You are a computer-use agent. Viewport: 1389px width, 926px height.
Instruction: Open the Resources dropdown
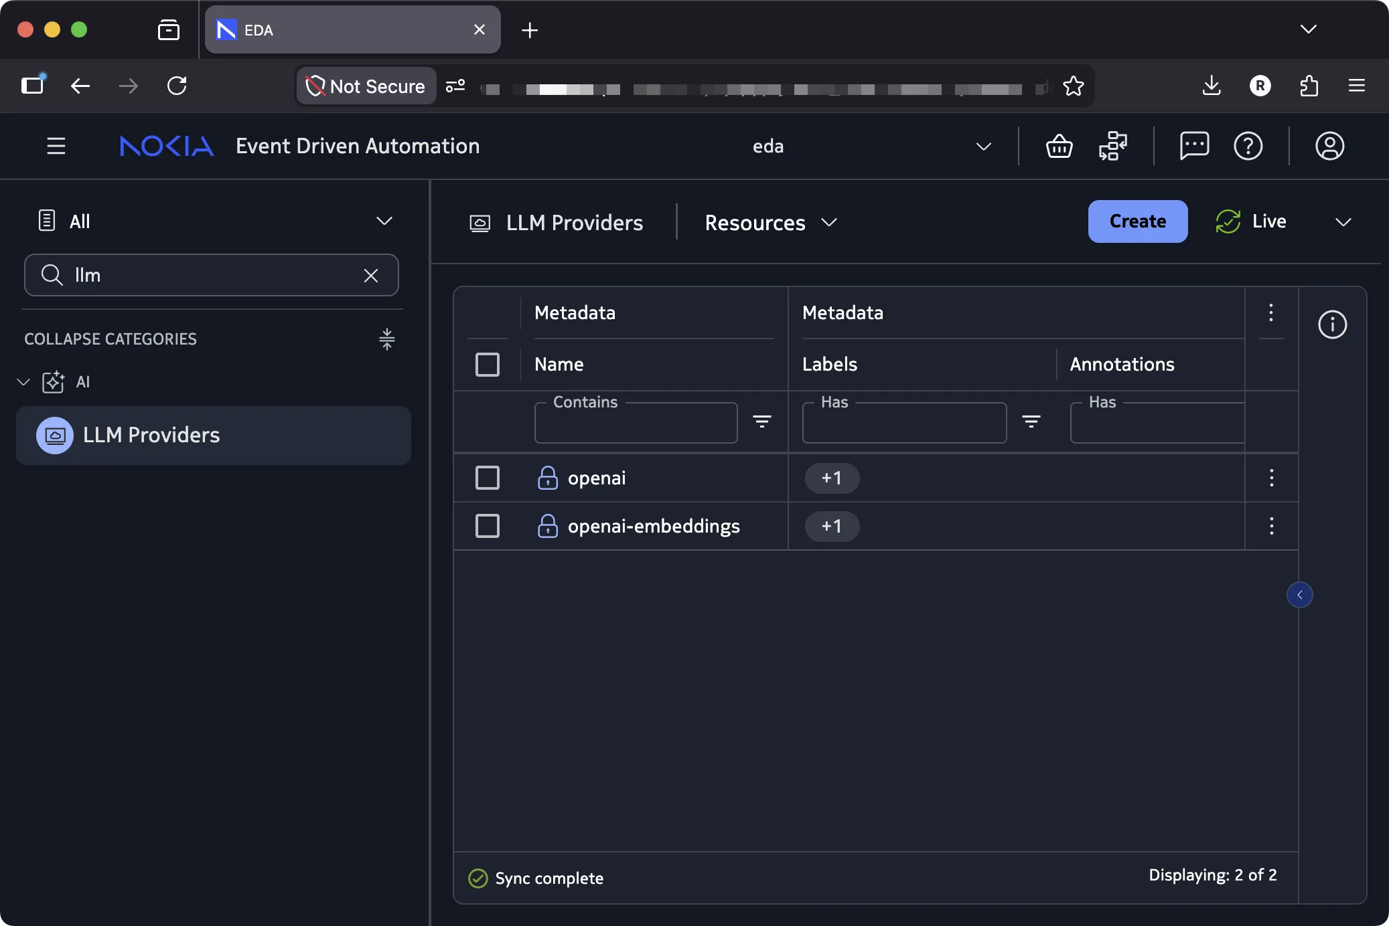tap(771, 223)
